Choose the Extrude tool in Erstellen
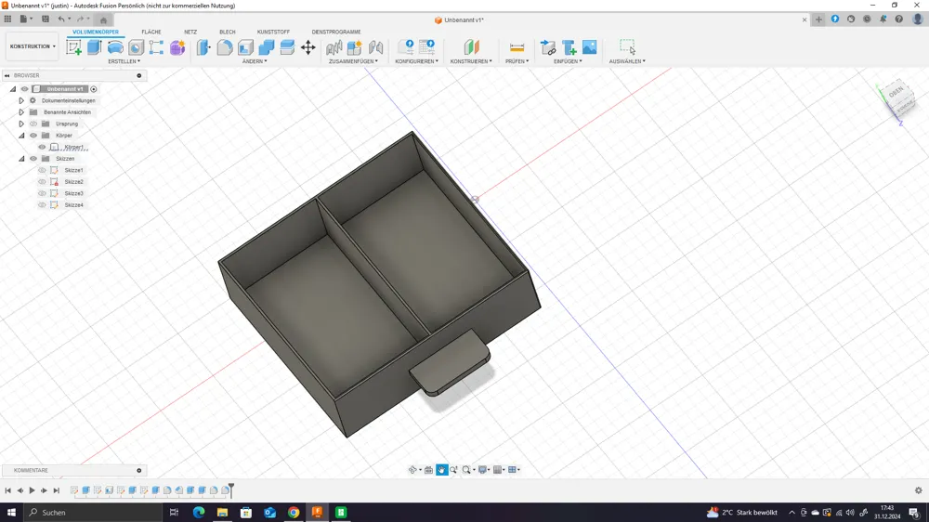This screenshot has height=522, width=929. (94, 47)
